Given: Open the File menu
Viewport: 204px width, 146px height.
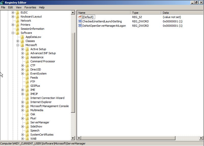Looking at the screenshot, I should (3, 7).
